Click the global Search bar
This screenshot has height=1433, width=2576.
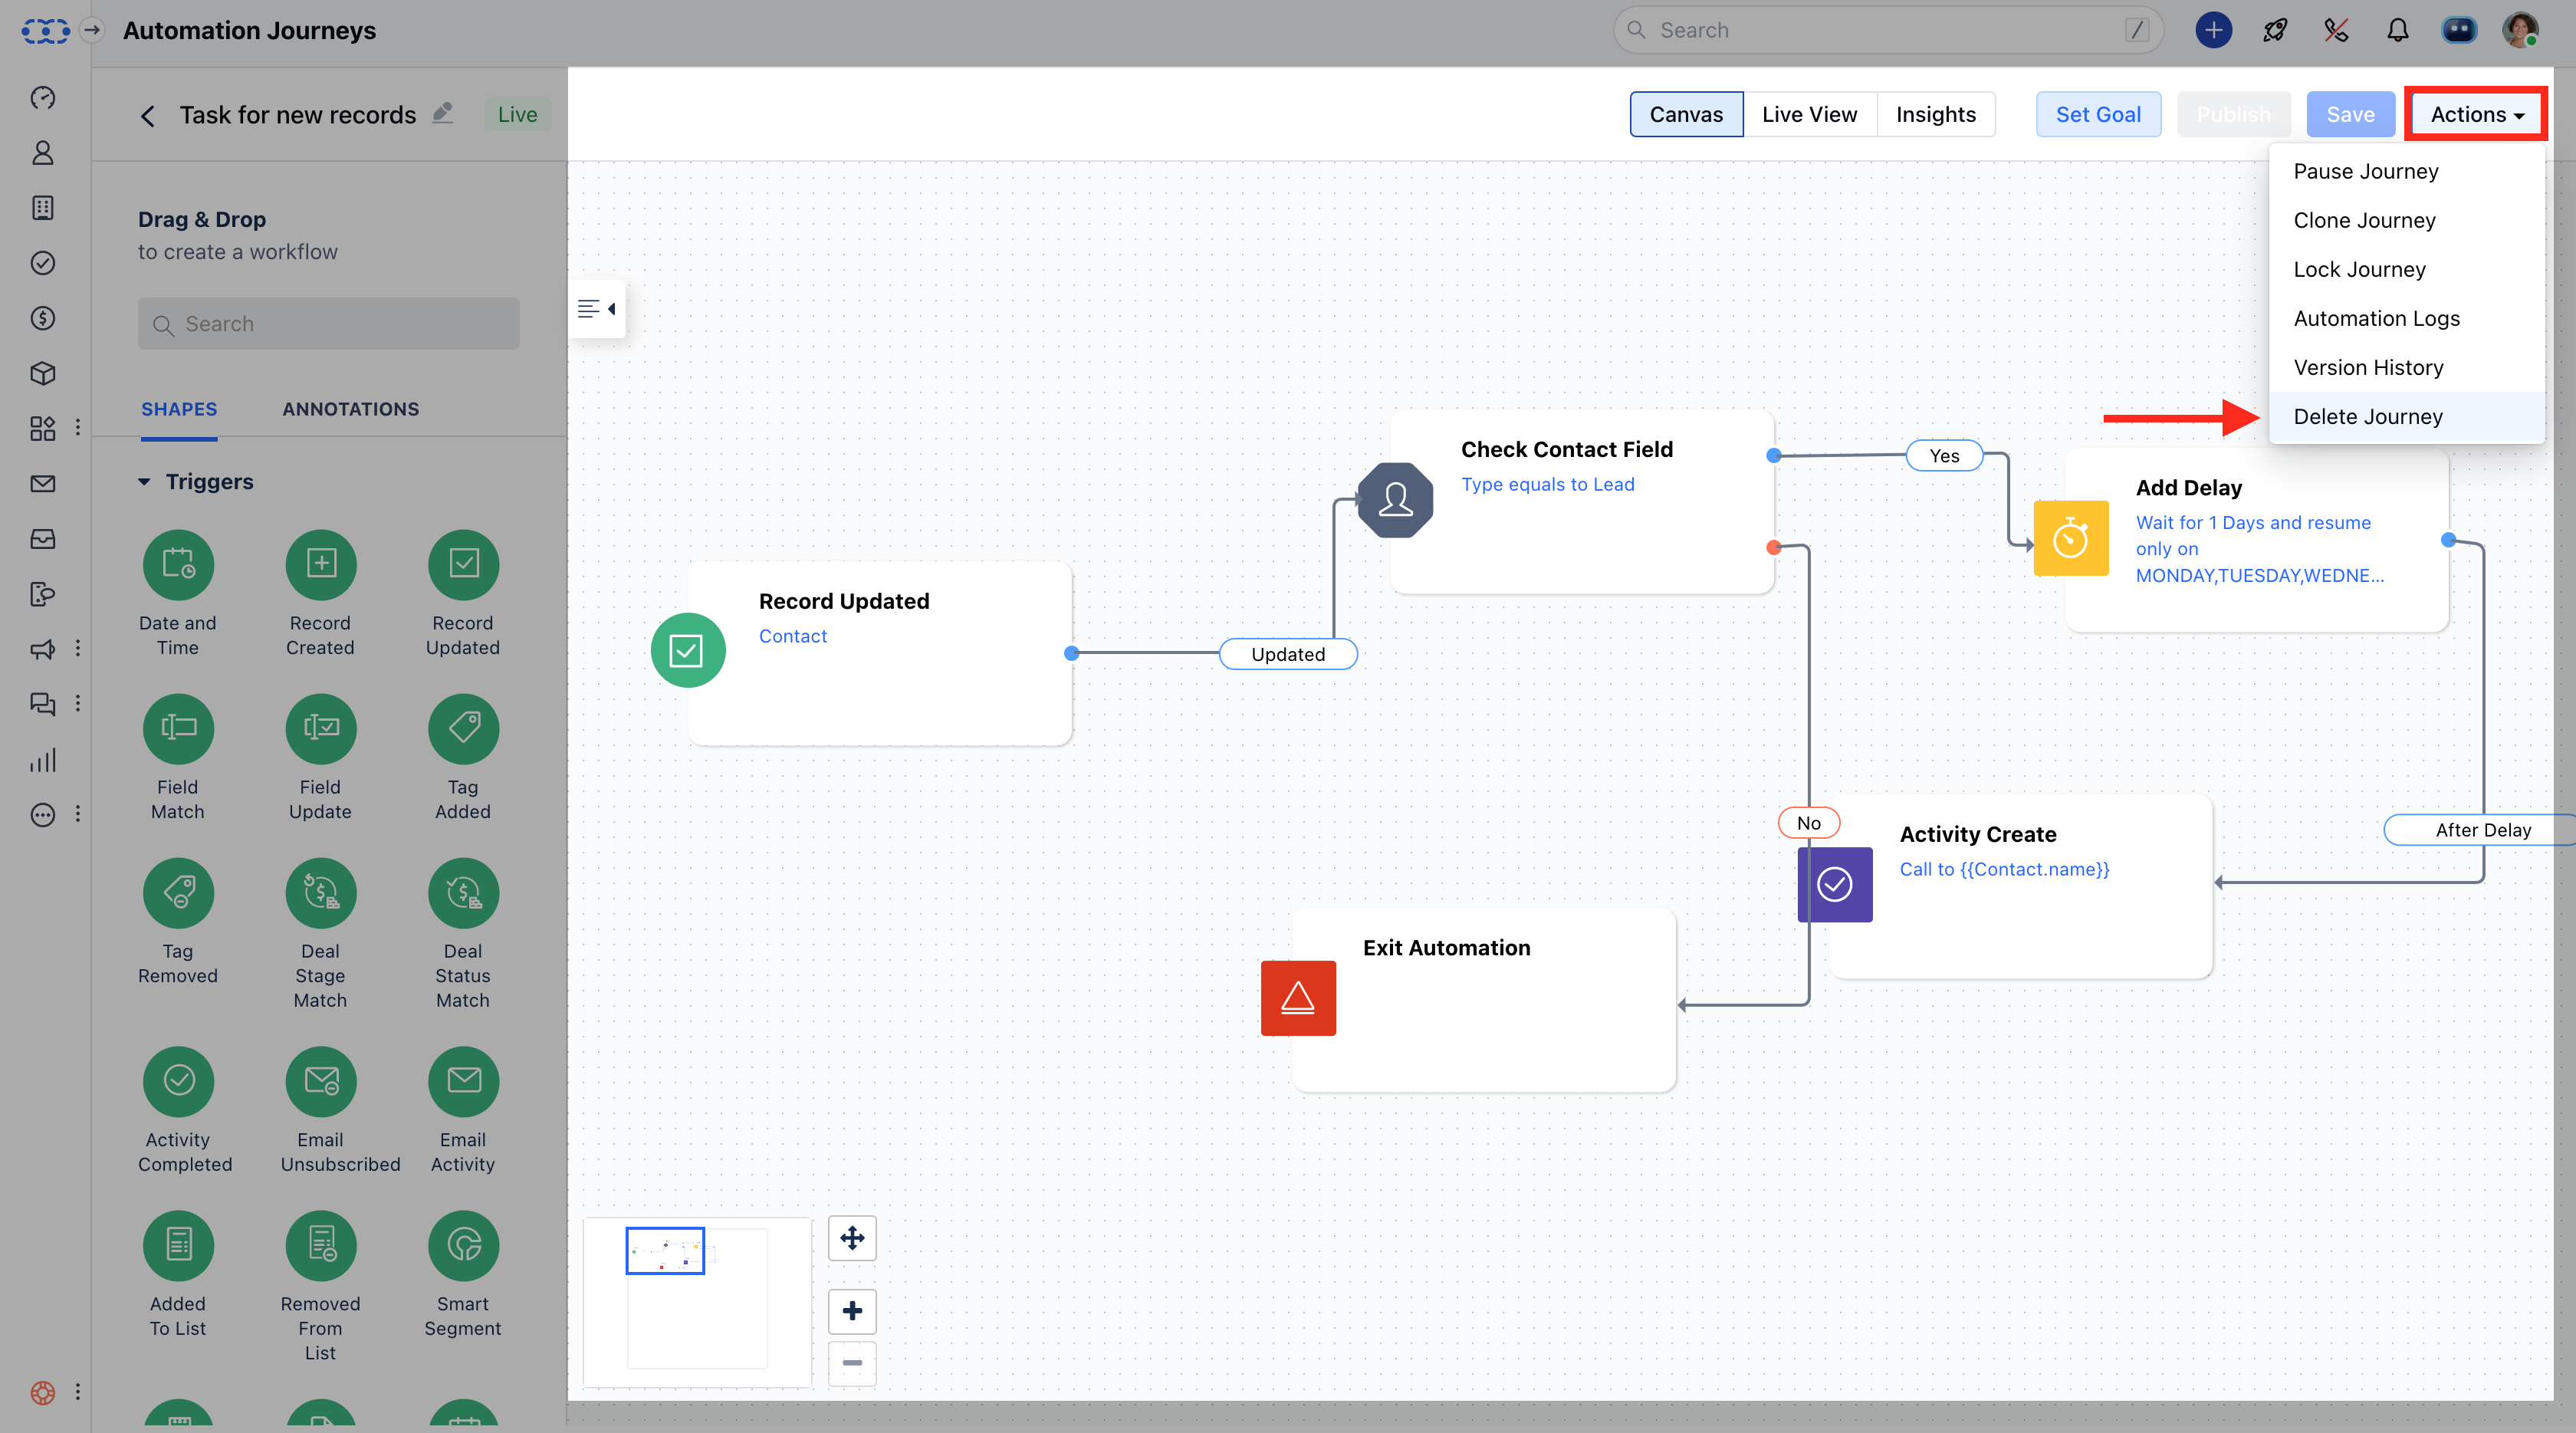tap(1888, 30)
